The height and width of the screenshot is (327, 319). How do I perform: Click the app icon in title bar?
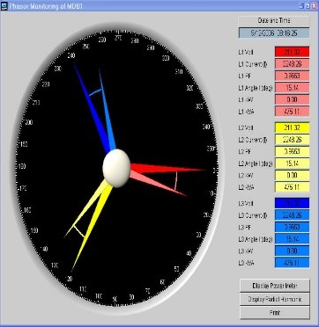pyautogui.click(x=4, y=6)
